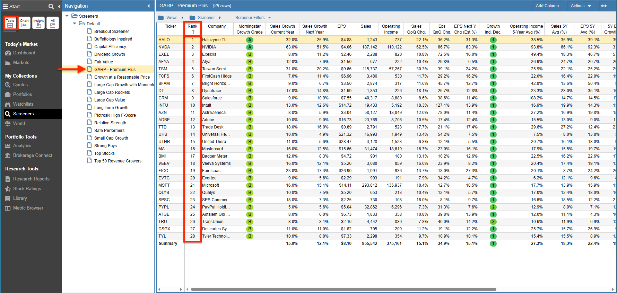Click the table horizontal scrollbar

coord(343,289)
